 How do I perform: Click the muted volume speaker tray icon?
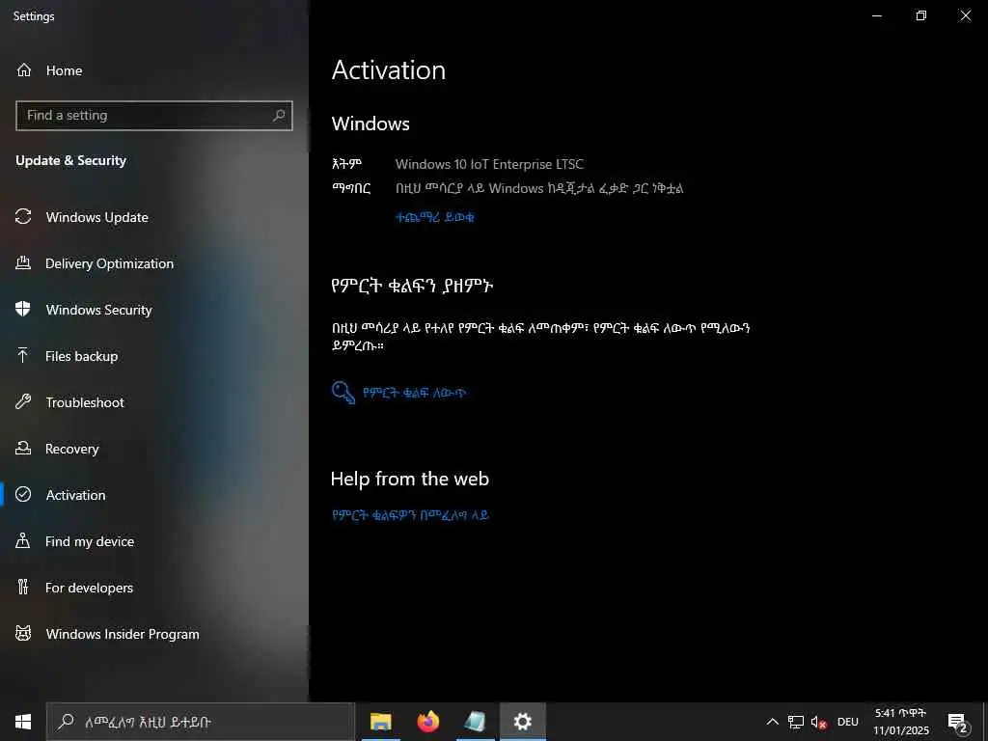pos(818,722)
